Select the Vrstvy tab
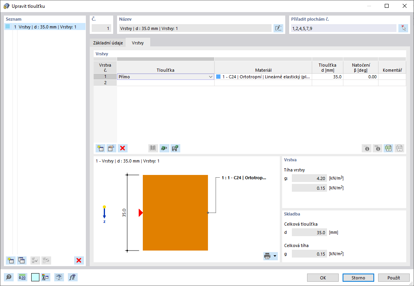Viewport: 414px width, 286px height. click(138, 43)
